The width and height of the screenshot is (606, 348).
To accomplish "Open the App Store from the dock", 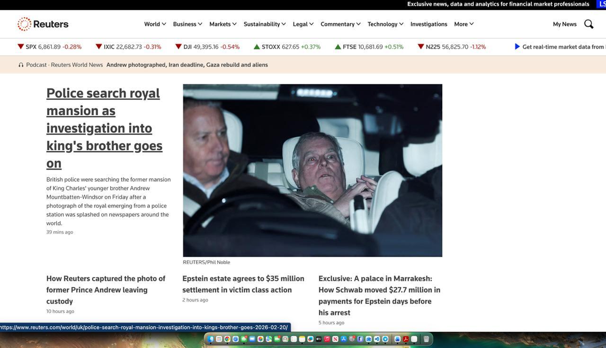I will pos(344,339).
